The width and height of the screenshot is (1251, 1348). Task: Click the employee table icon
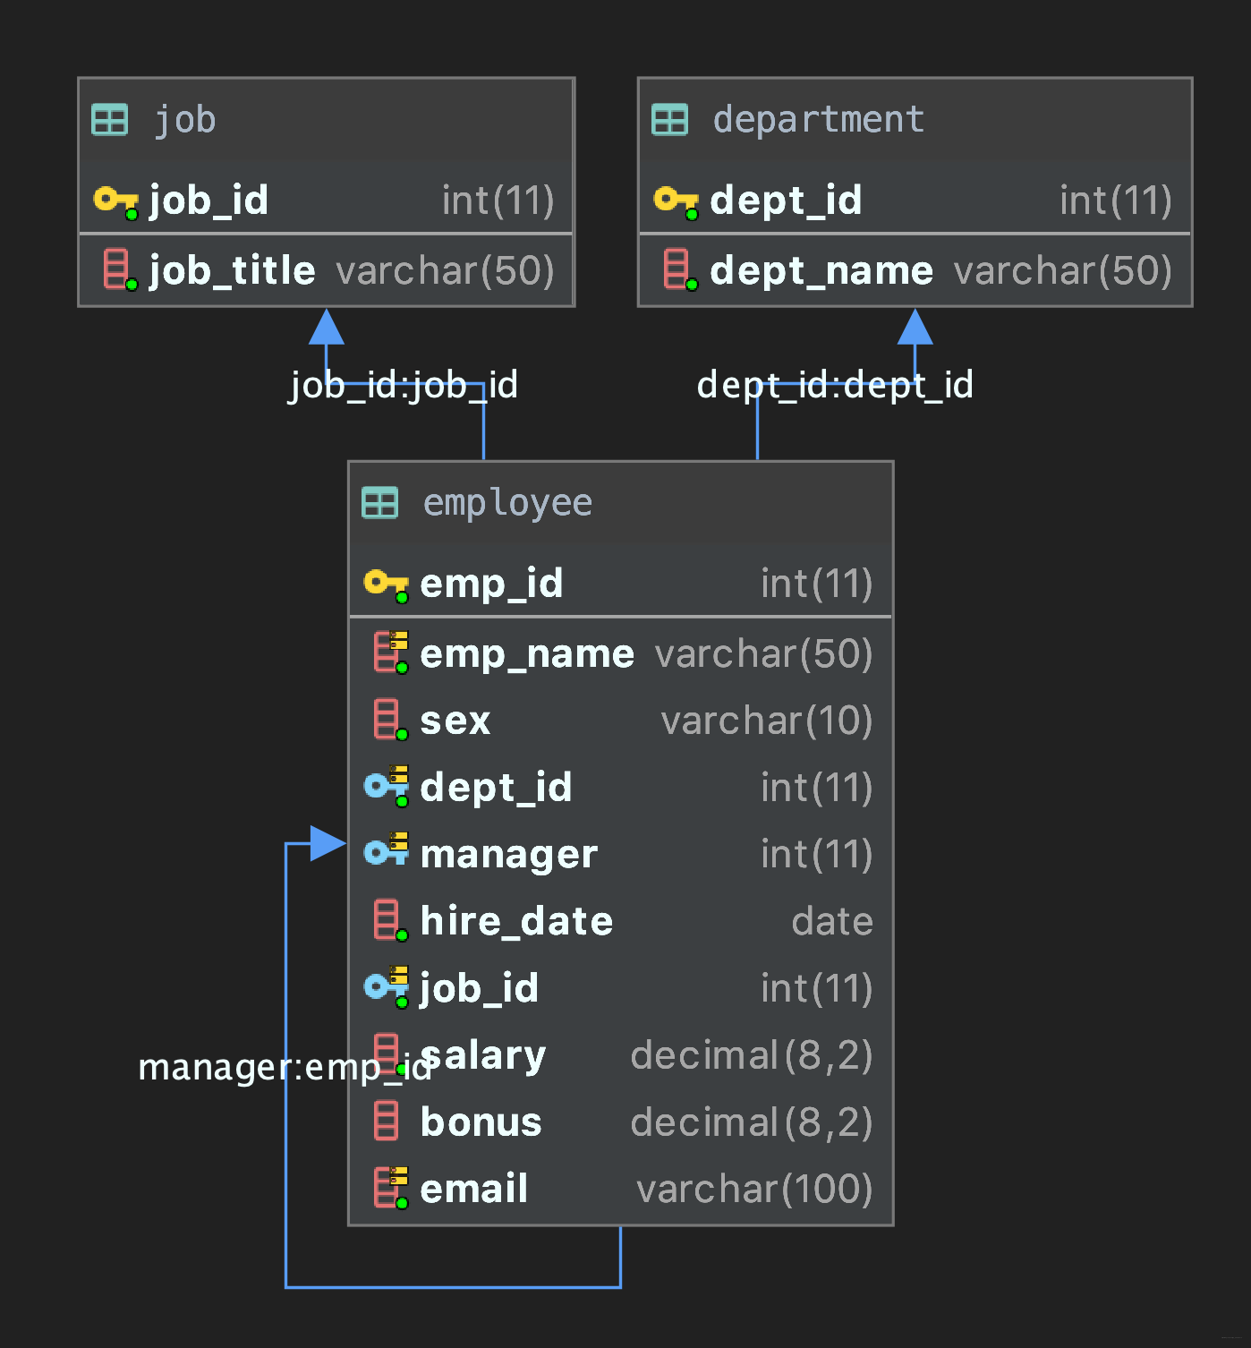379,502
